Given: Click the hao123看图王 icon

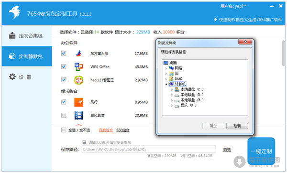Looking at the screenshot, I should 79,80.
